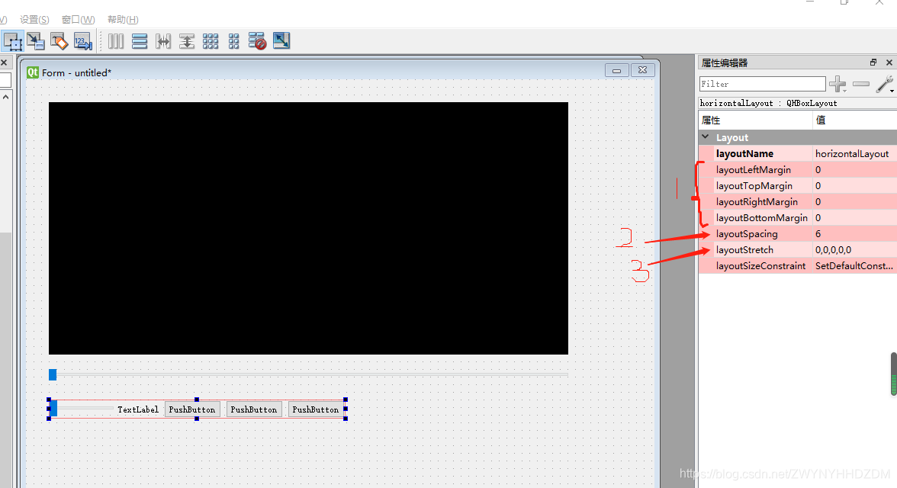This screenshot has height=488, width=897.
Task: Apply Lay Out Vertically in Splitter icon
Action: pyautogui.click(x=187, y=41)
